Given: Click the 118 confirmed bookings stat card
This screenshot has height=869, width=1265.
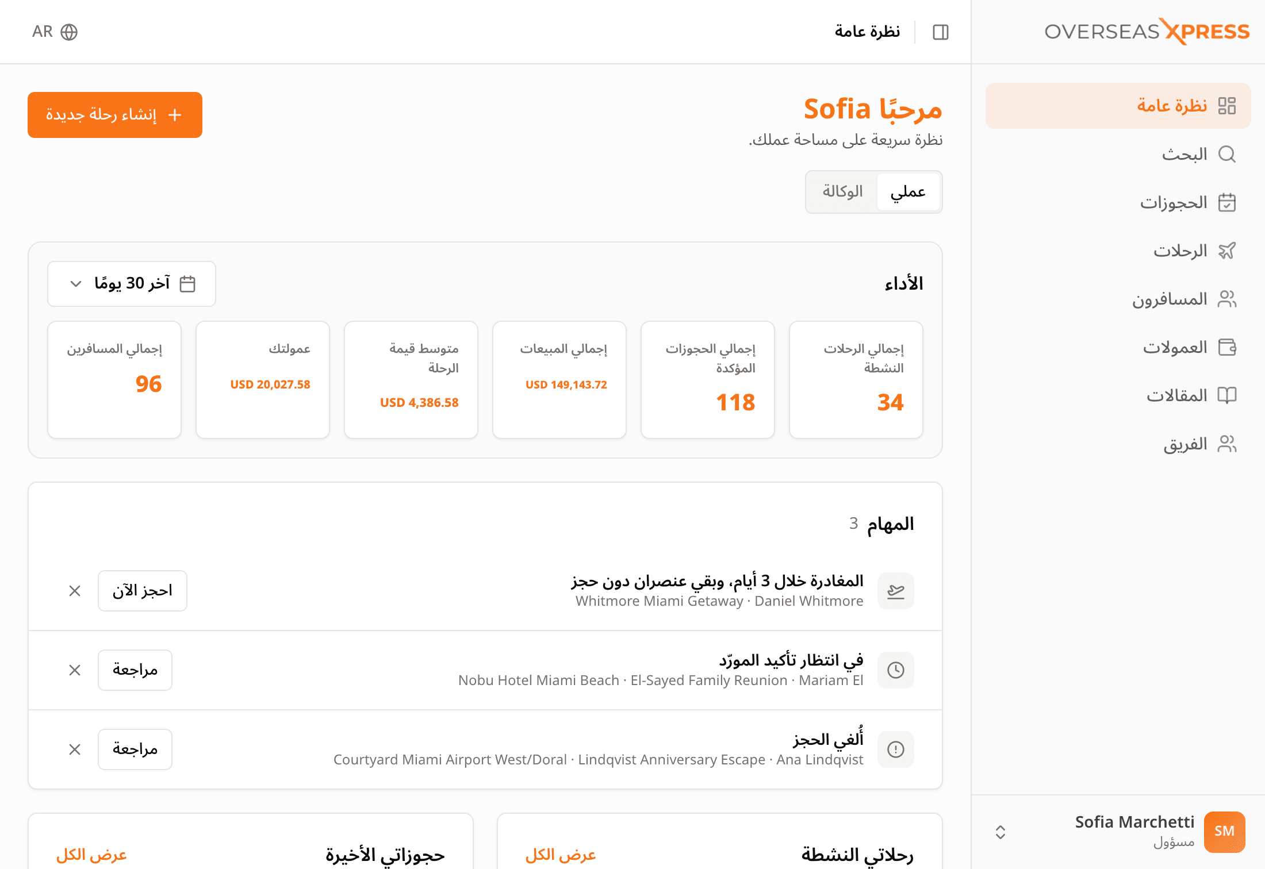Looking at the screenshot, I should click(x=708, y=380).
